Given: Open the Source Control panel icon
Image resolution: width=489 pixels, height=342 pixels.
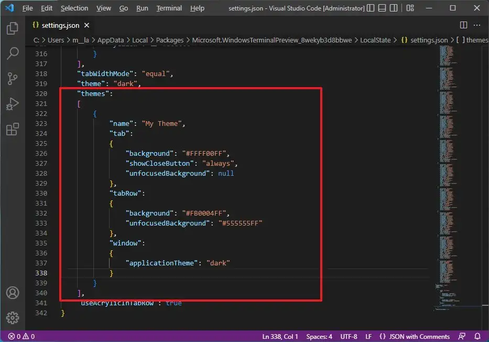Looking at the screenshot, I should click(13, 79).
